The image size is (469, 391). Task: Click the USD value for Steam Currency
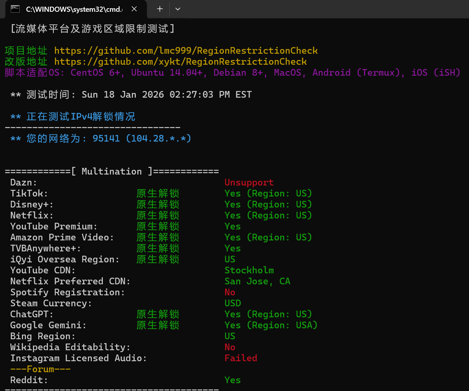pyautogui.click(x=232, y=303)
